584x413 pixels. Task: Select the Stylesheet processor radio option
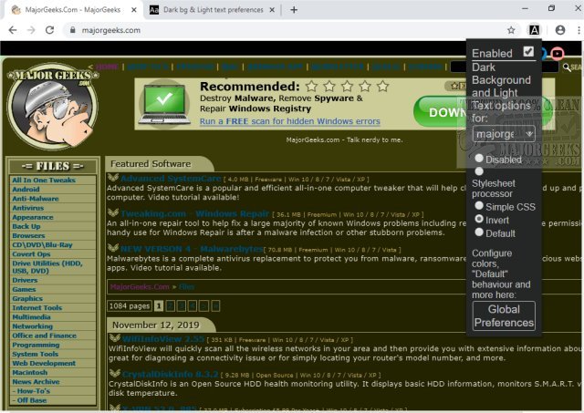(x=479, y=171)
